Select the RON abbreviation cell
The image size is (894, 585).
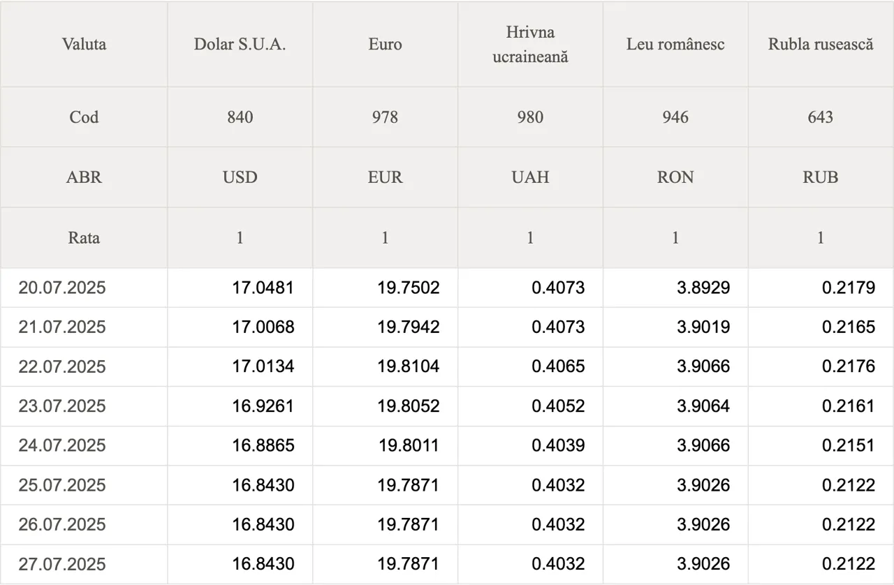(676, 177)
